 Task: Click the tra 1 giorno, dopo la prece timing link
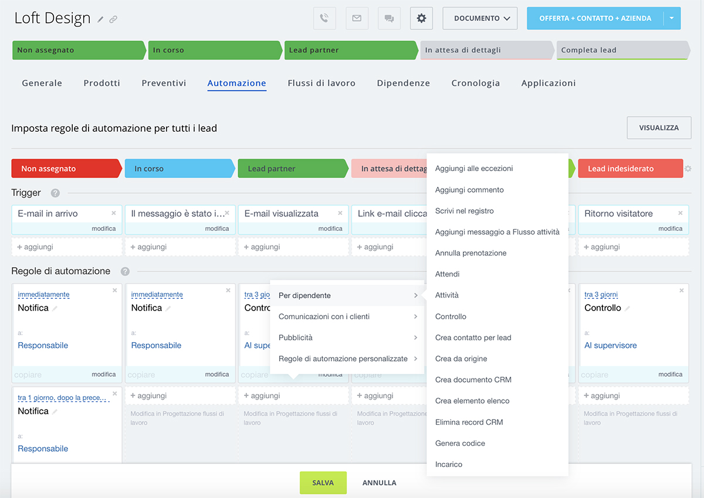click(63, 398)
